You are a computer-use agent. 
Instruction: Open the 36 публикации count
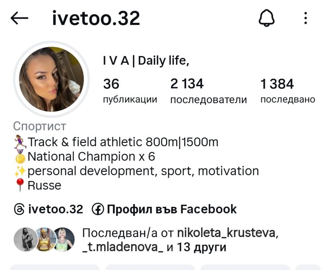point(130,91)
